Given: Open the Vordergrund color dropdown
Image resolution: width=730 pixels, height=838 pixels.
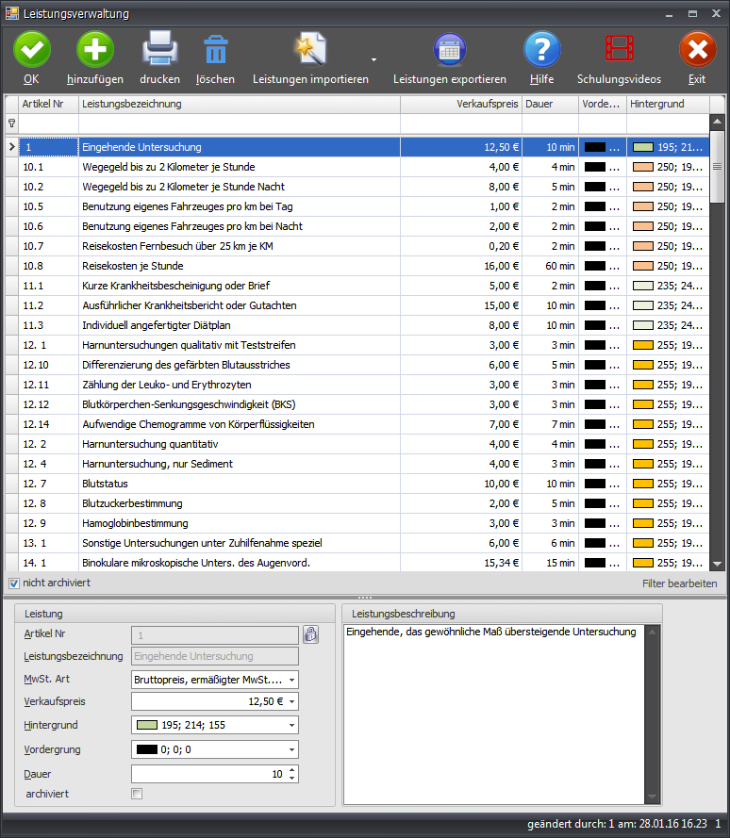Looking at the screenshot, I should 291,749.
